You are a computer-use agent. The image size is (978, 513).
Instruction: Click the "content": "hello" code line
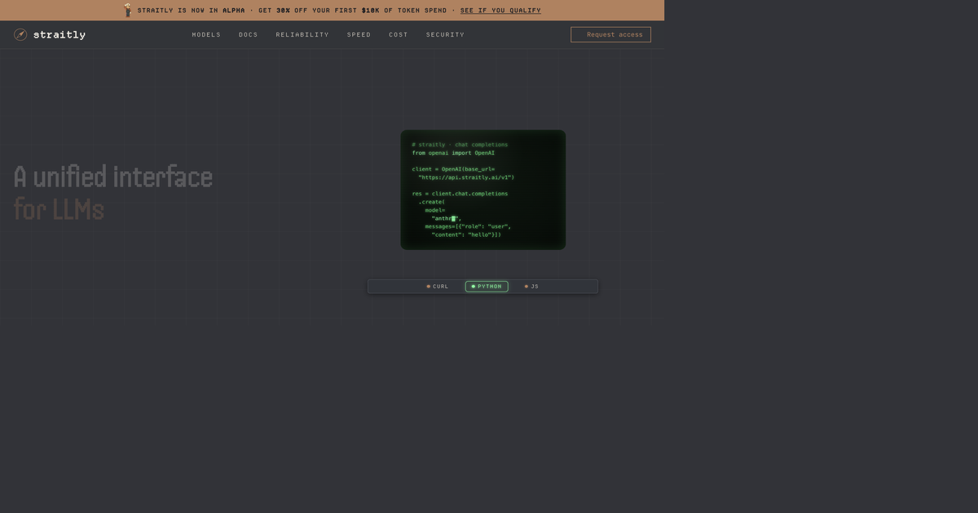point(466,235)
